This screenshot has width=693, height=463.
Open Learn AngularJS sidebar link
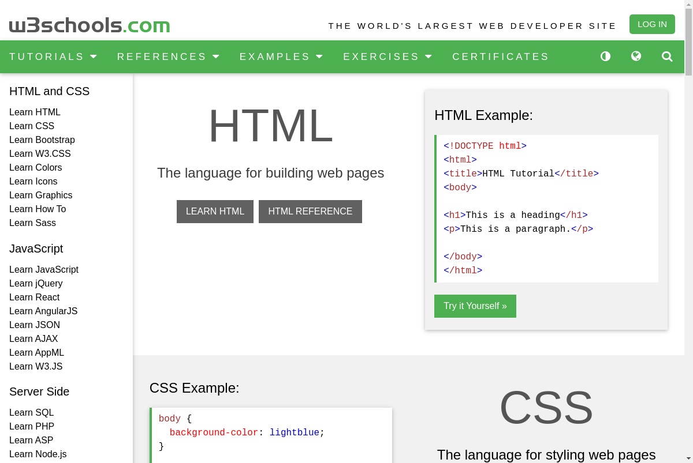point(43,311)
